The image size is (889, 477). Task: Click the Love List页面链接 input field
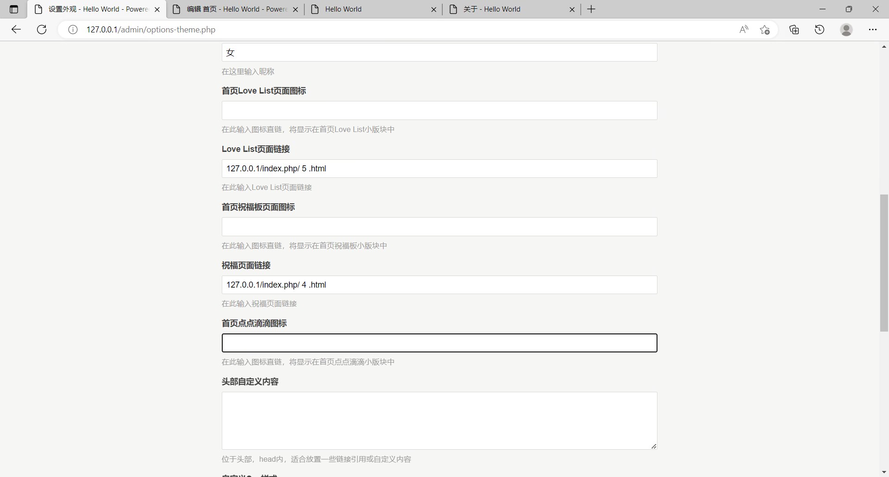point(439,169)
